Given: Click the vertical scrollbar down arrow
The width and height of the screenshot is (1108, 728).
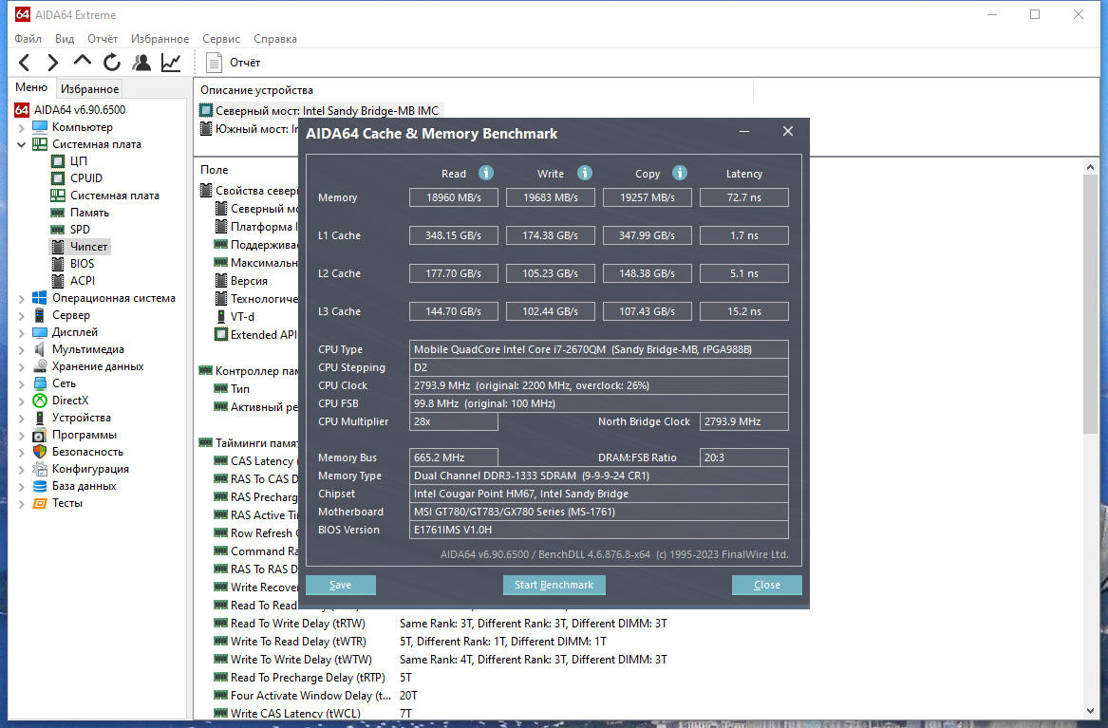Looking at the screenshot, I should [1090, 711].
